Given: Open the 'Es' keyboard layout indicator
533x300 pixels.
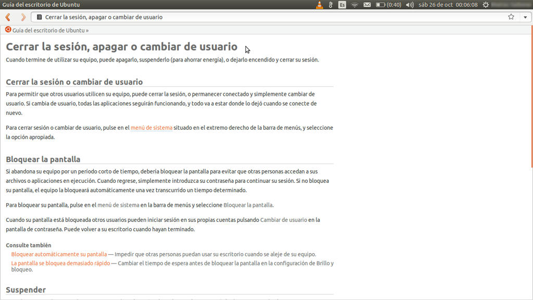Looking at the screenshot, I should point(342,5).
